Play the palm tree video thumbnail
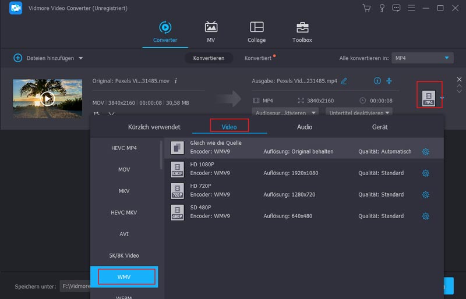Screen dimensions: 466x299 point(48,98)
